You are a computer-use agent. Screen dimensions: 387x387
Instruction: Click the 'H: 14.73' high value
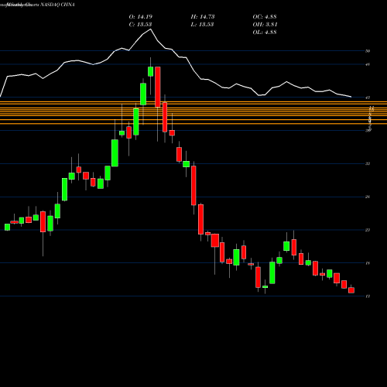[203, 17]
